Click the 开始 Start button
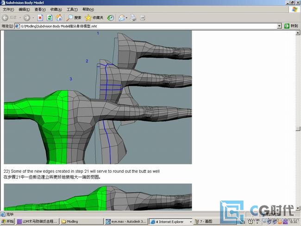The width and height of the screenshot is (301, 226). [8, 221]
